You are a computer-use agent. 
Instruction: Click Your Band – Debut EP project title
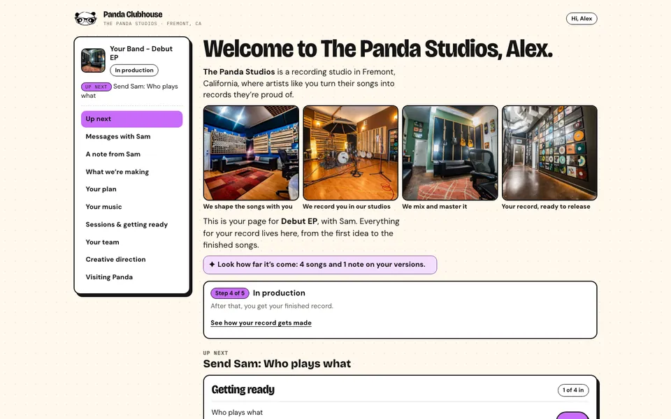141,53
